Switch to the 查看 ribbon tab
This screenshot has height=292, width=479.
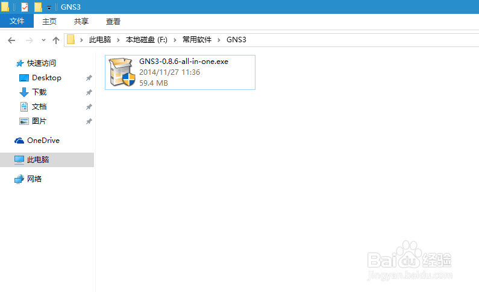tap(113, 21)
